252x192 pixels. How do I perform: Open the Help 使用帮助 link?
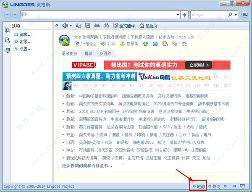[x=86, y=37]
